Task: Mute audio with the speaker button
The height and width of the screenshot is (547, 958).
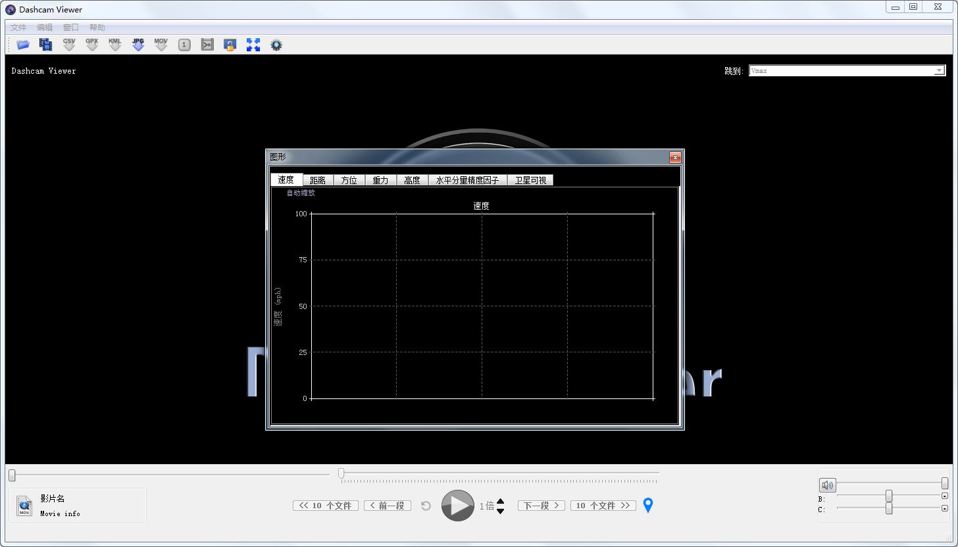Action: pyautogui.click(x=827, y=485)
